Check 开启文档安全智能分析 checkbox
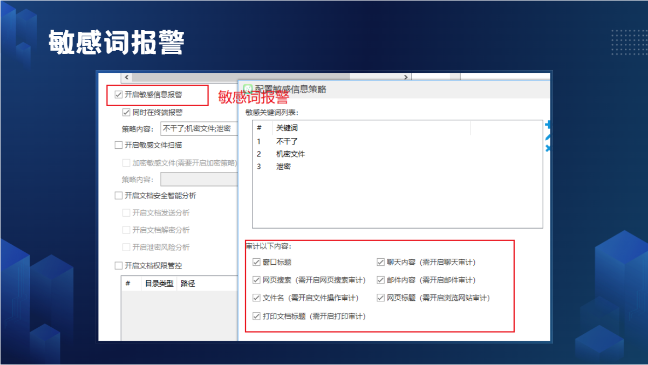This screenshot has height=365, width=648. point(119,196)
